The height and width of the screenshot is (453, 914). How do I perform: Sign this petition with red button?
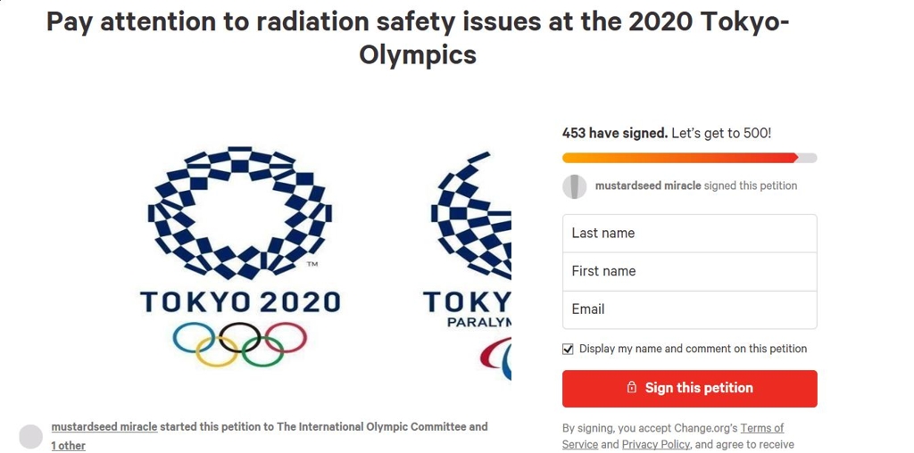(x=690, y=389)
